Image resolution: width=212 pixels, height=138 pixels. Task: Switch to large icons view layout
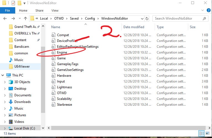[x=208, y=133]
